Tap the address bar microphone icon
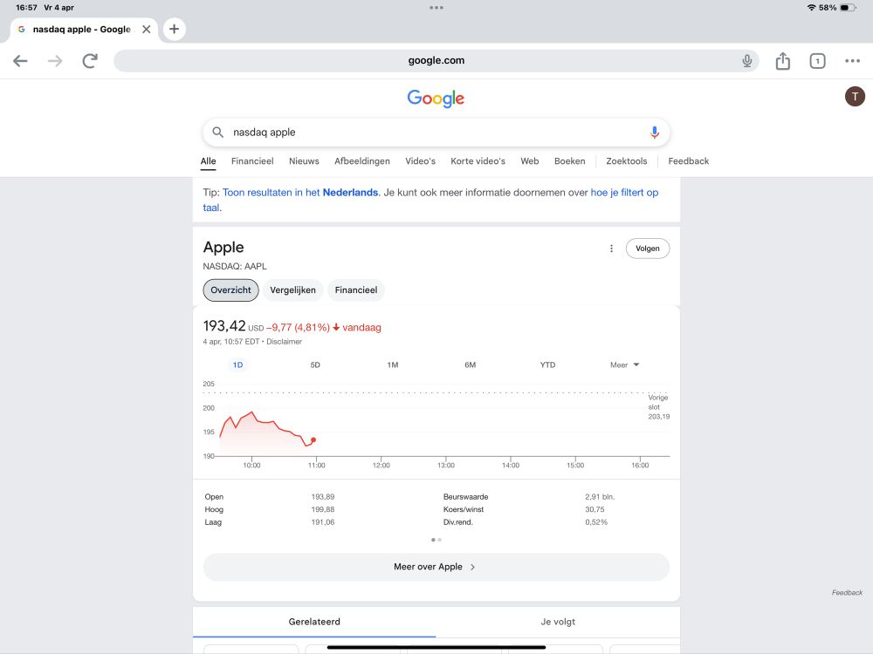This screenshot has width=873, height=654. pos(746,61)
